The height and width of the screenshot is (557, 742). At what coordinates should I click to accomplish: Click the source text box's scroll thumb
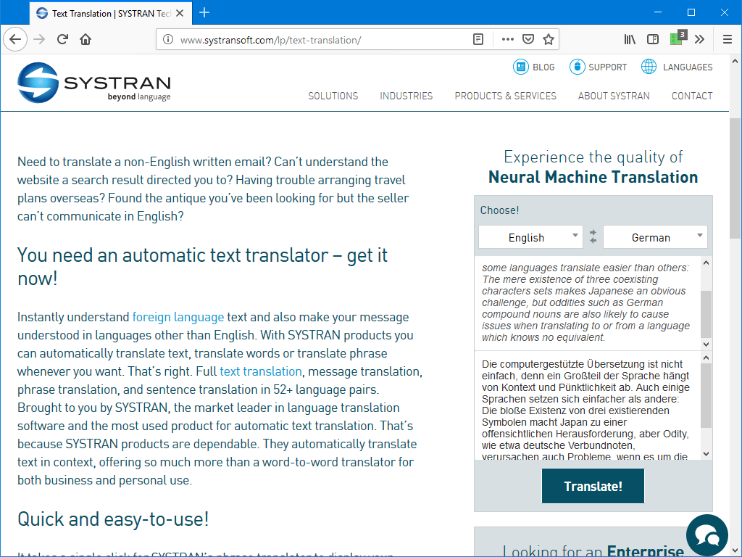pos(706,314)
